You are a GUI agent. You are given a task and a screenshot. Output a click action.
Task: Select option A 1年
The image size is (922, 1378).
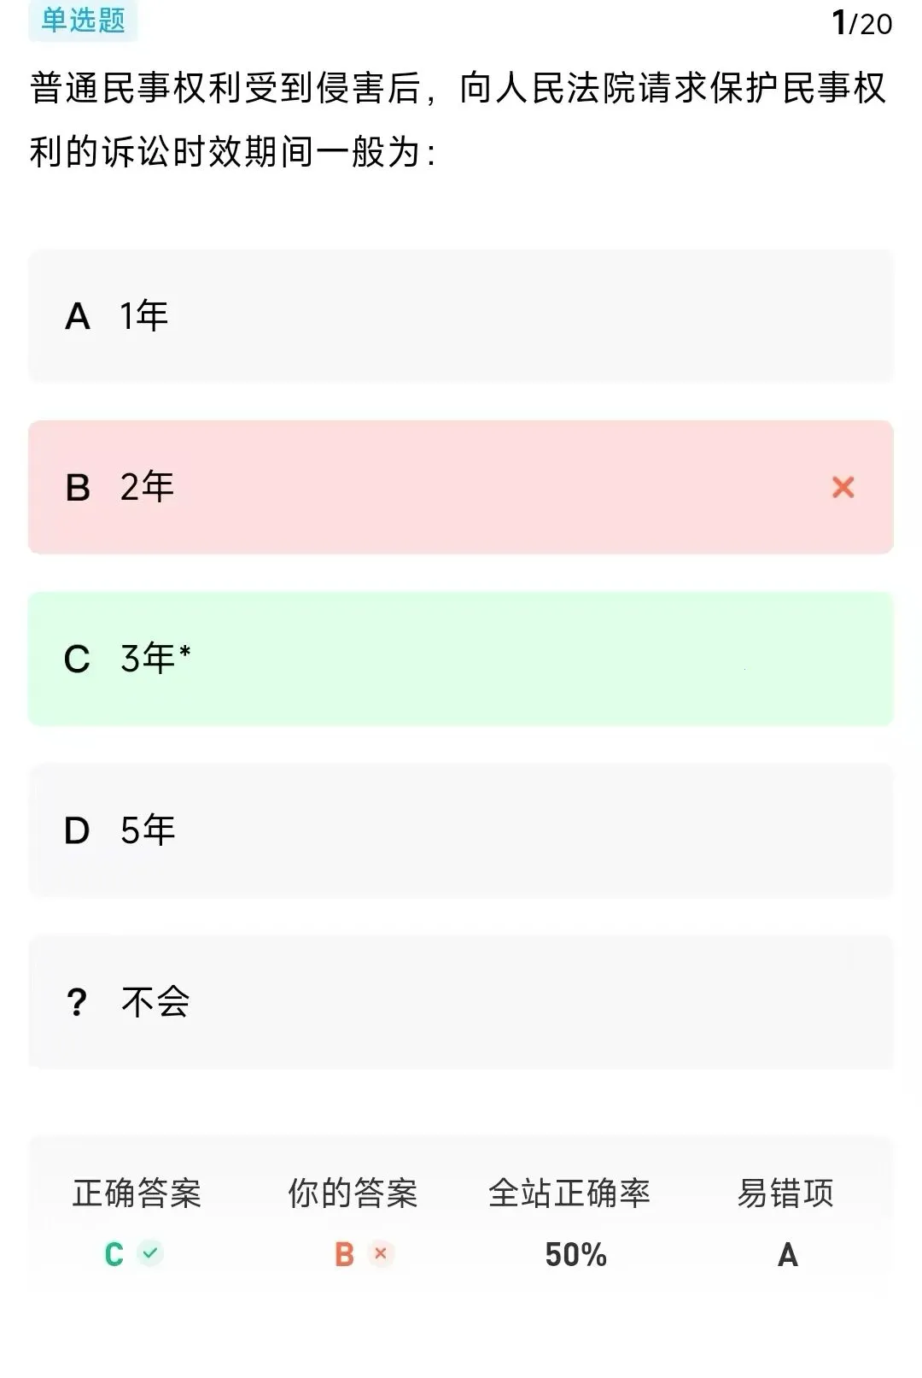[461, 316]
